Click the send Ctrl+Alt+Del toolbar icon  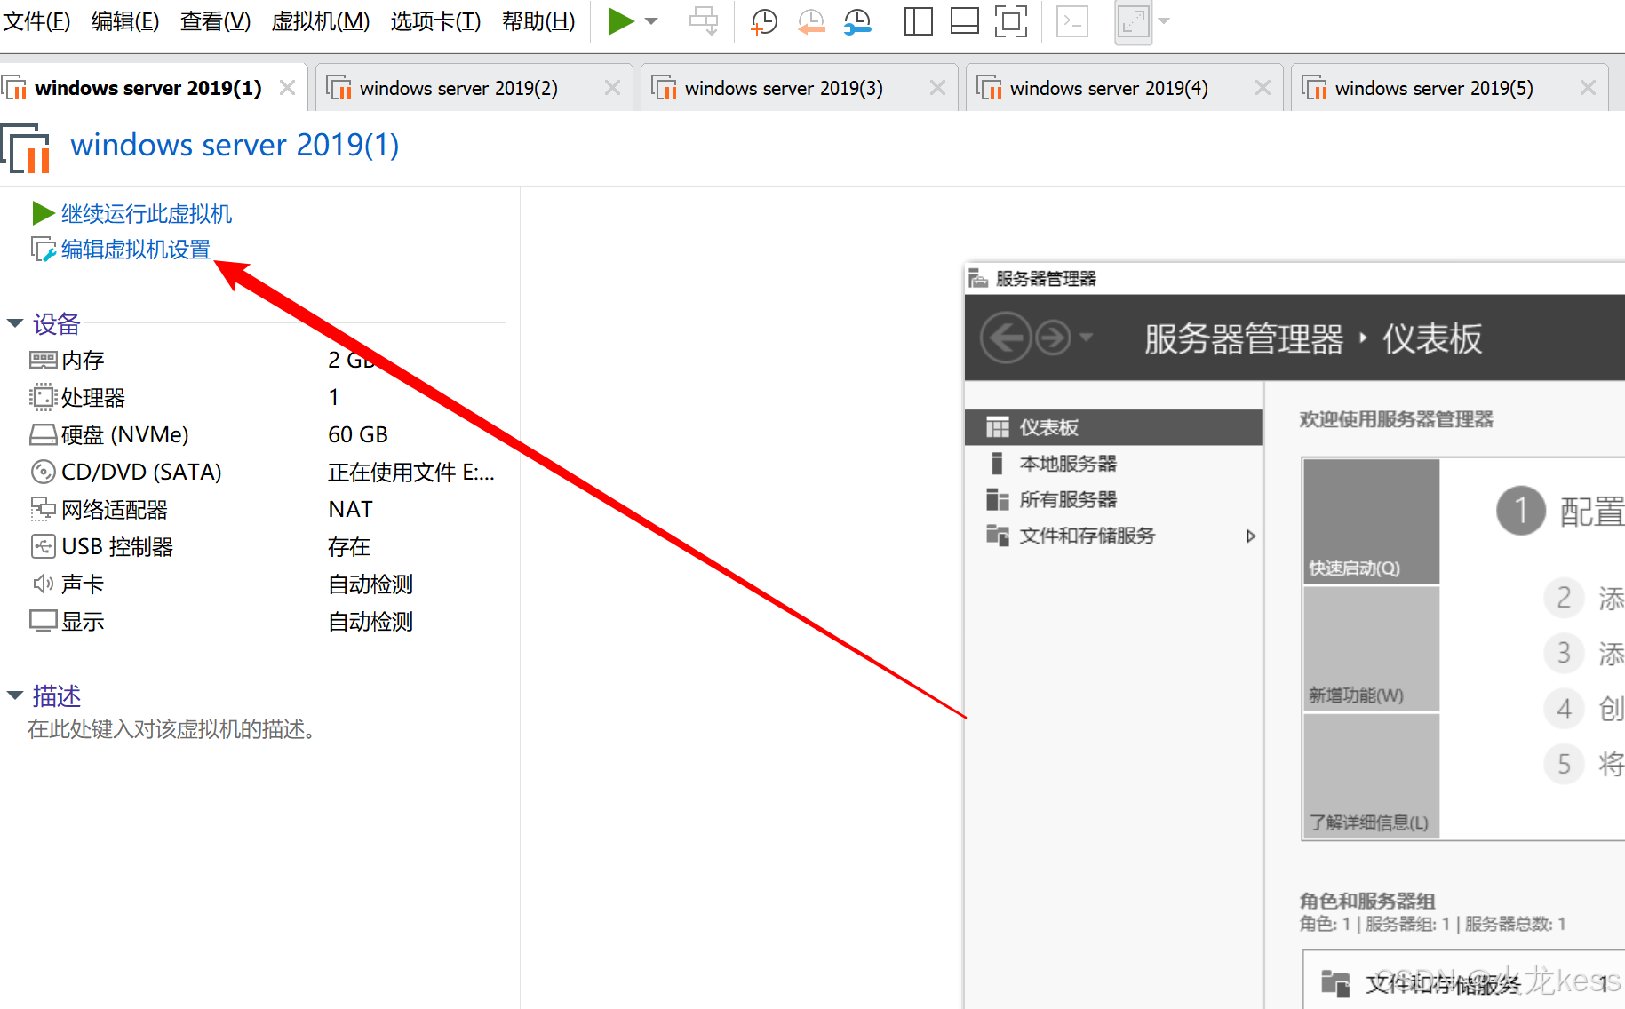tap(704, 21)
